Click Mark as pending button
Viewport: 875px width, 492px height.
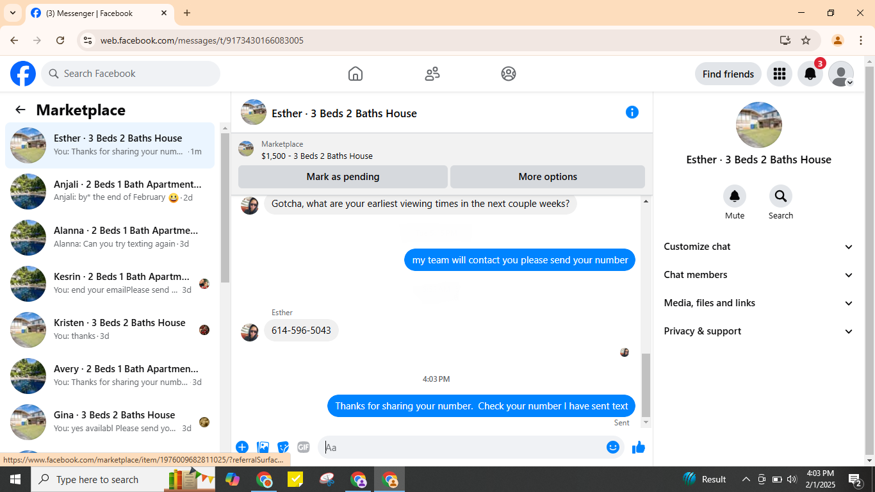point(343,177)
